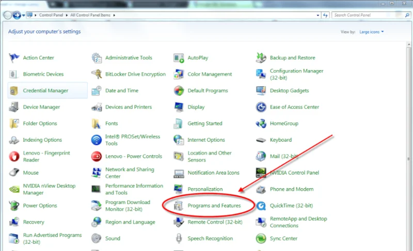This screenshot has width=413, height=251.
Task: Open the Speech Recognition microphone icon
Action: click(x=179, y=239)
